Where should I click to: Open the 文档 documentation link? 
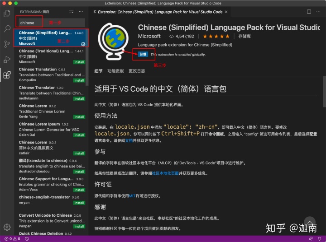click(x=129, y=140)
